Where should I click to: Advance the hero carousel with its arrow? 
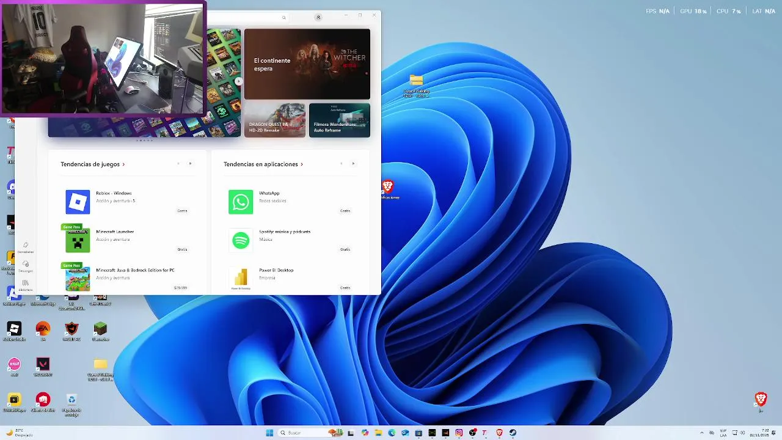tap(238, 81)
